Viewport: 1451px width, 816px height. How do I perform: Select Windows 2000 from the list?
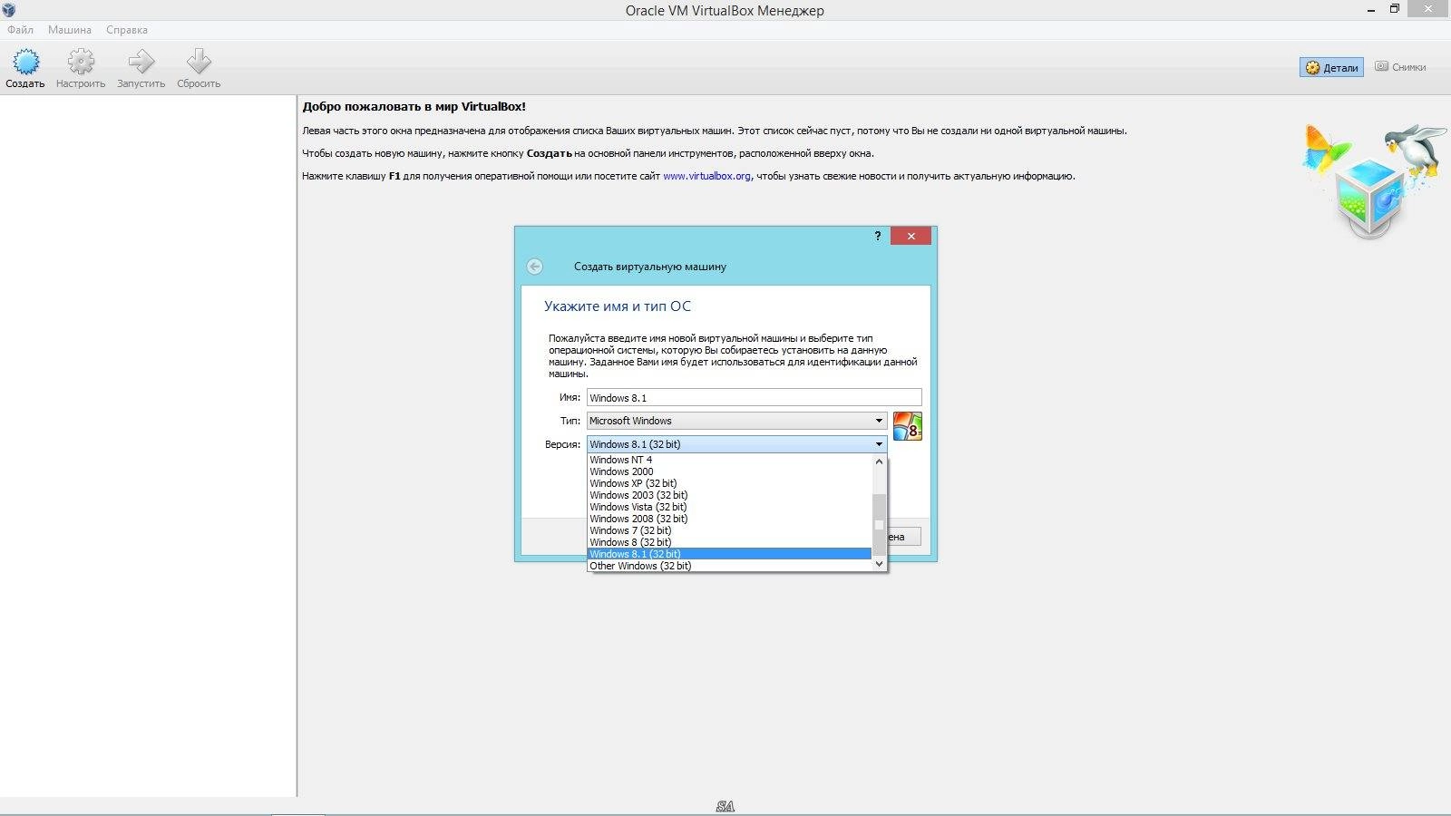pyautogui.click(x=730, y=471)
